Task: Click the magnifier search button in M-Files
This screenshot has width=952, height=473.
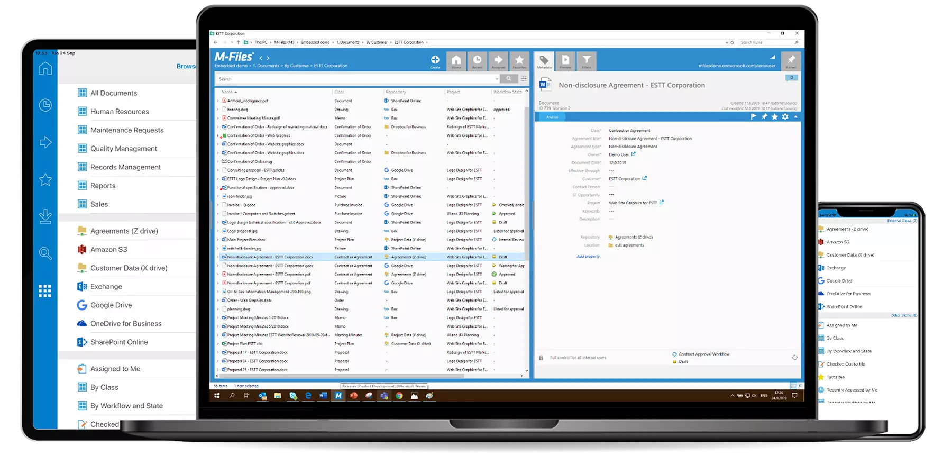Action: click(x=509, y=79)
